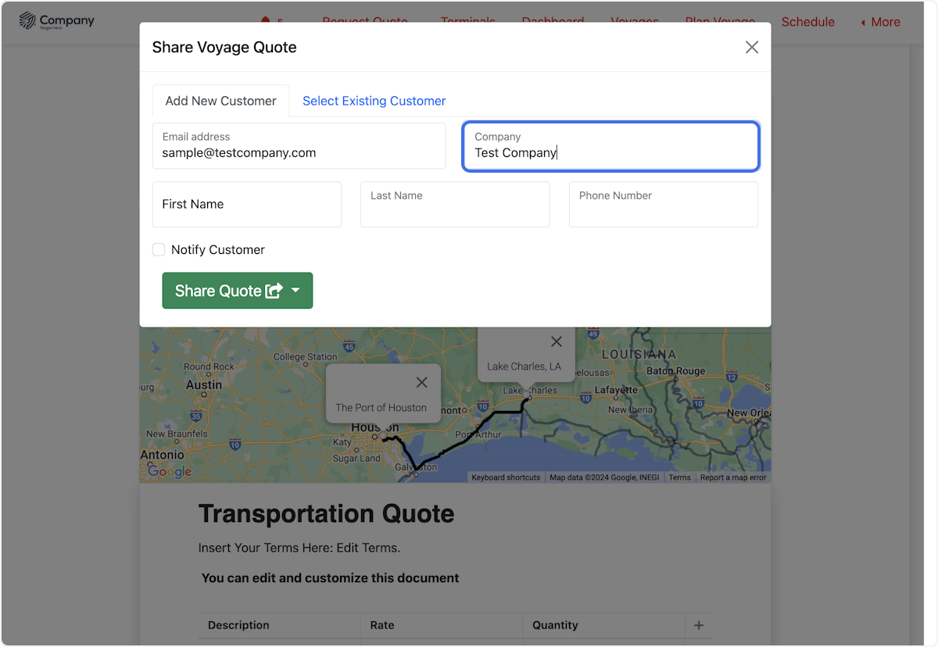
Task: Click the Plan Voyage menu item
Action: point(720,22)
